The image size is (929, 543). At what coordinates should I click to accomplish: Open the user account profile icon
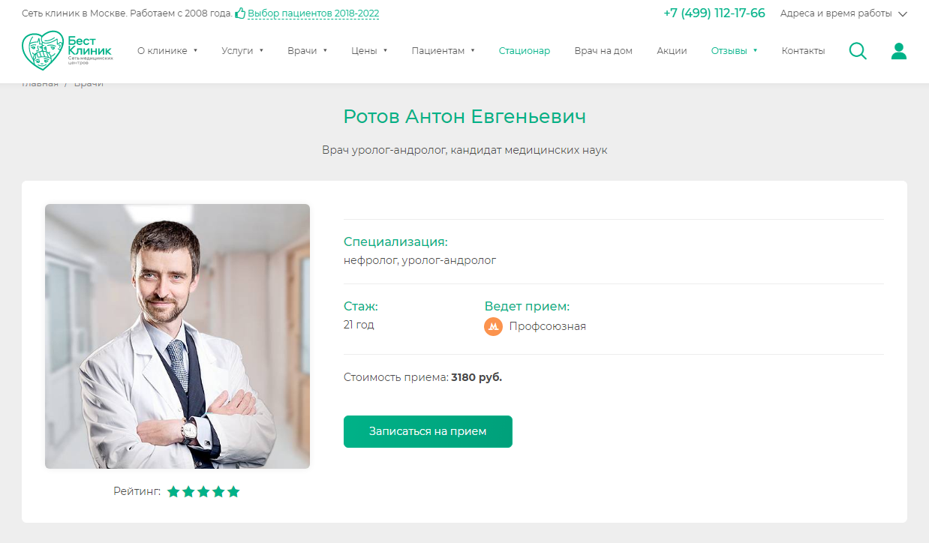(x=898, y=51)
